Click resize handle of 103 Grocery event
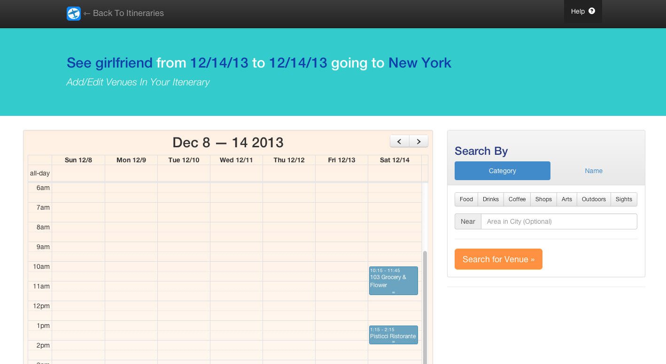The width and height of the screenshot is (666, 364). [393, 293]
